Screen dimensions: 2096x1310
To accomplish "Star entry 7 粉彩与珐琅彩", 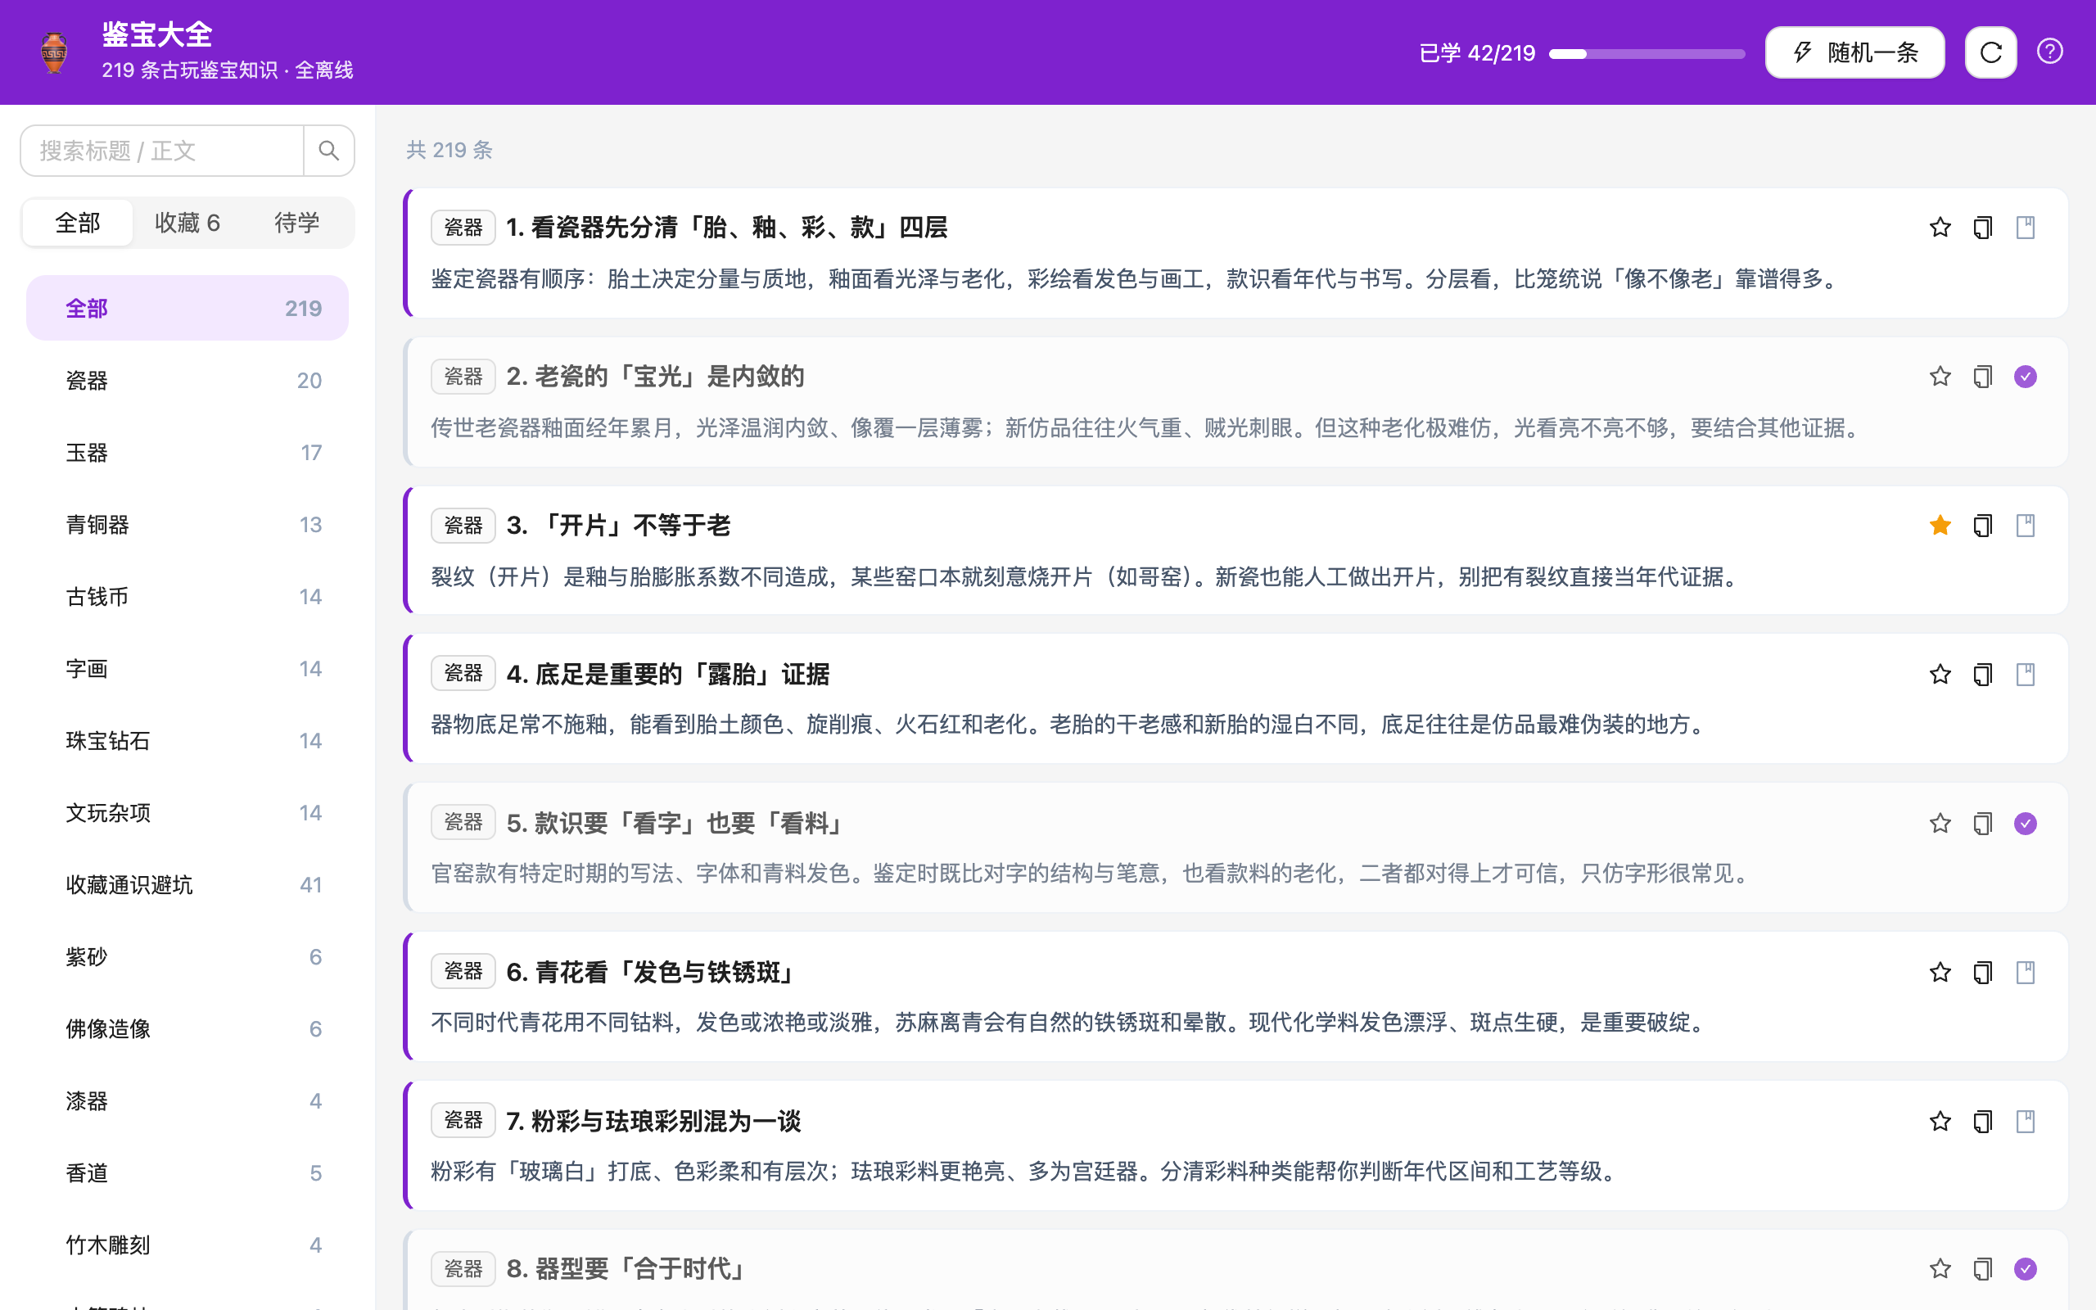I will tap(1940, 1122).
